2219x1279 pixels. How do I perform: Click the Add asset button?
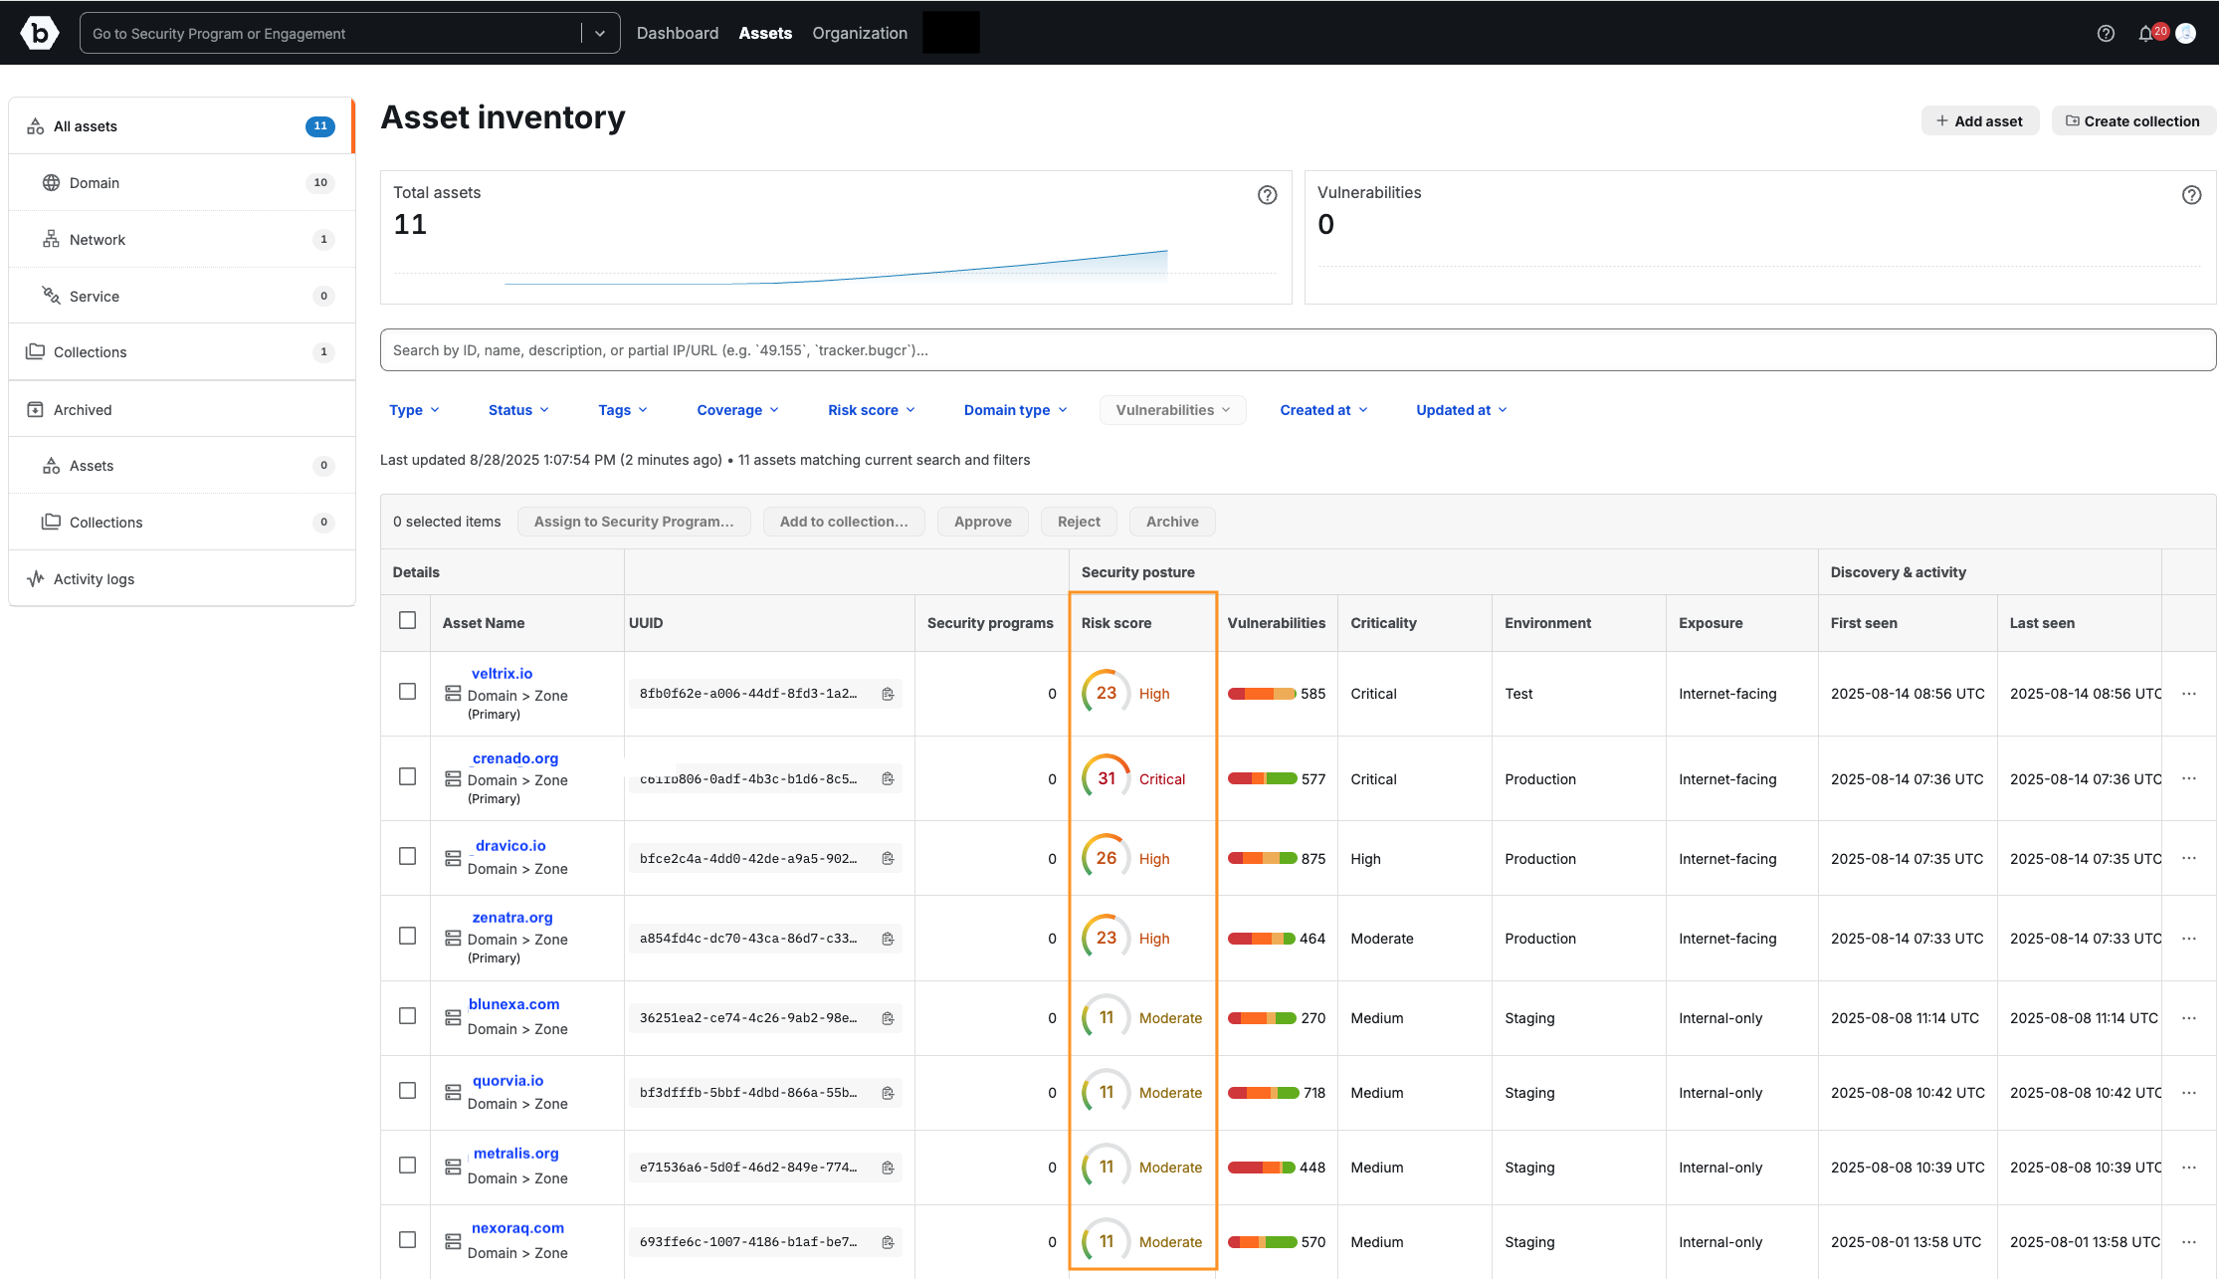(1980, 121)
